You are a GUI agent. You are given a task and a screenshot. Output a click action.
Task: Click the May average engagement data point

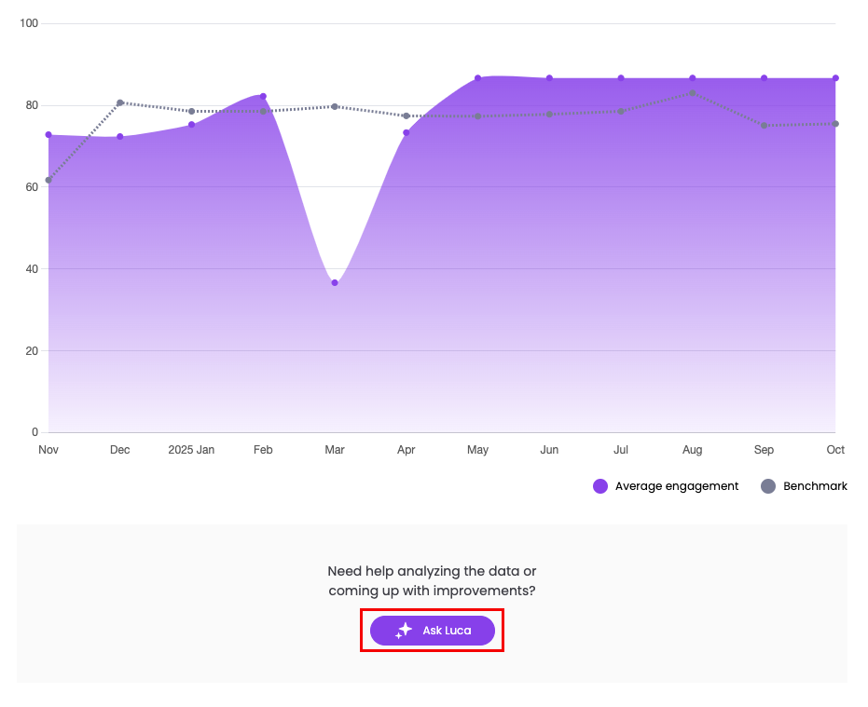[477, 78]
